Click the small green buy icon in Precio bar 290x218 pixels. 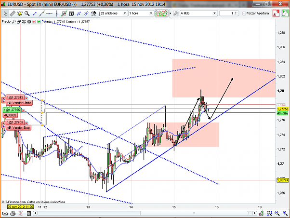click(x=39, y=22)
